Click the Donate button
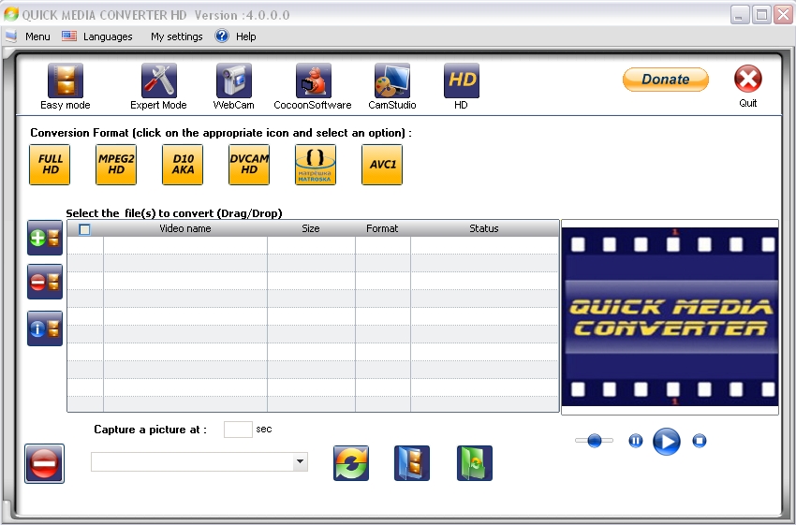This screenshot has height=525, width=796. (666, 80)
